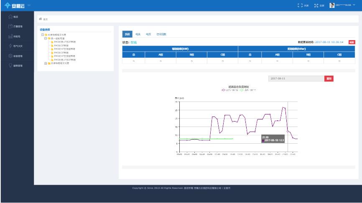Collapse the root node of the device tree
This screenshot has height=203, width=362.
pos(42,35)
